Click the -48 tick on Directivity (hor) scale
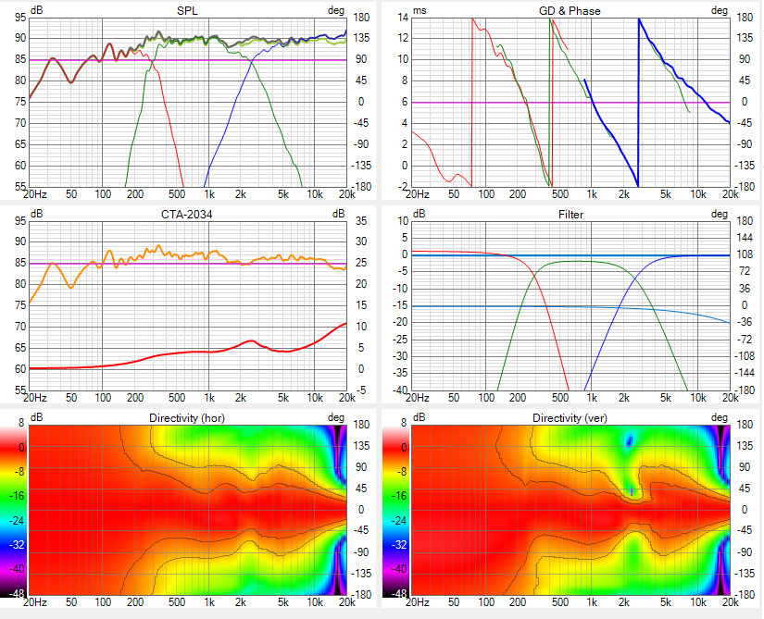764x619 pixels. point(18,593)
